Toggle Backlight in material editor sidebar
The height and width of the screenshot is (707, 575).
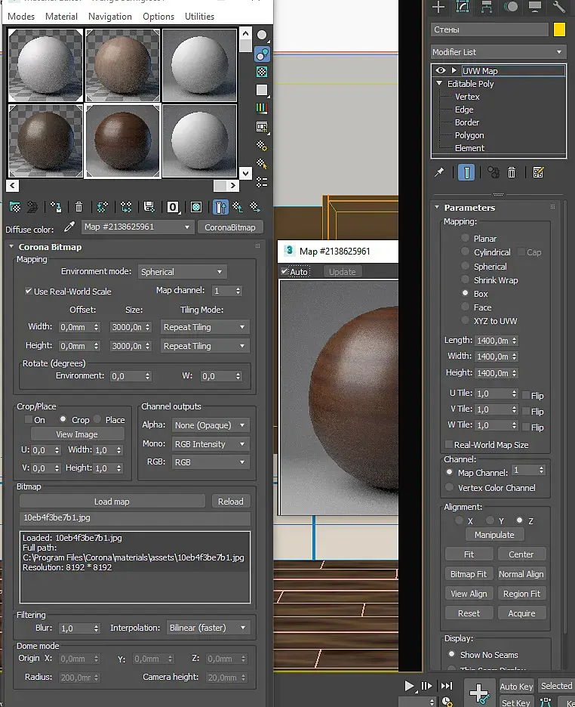262,54
